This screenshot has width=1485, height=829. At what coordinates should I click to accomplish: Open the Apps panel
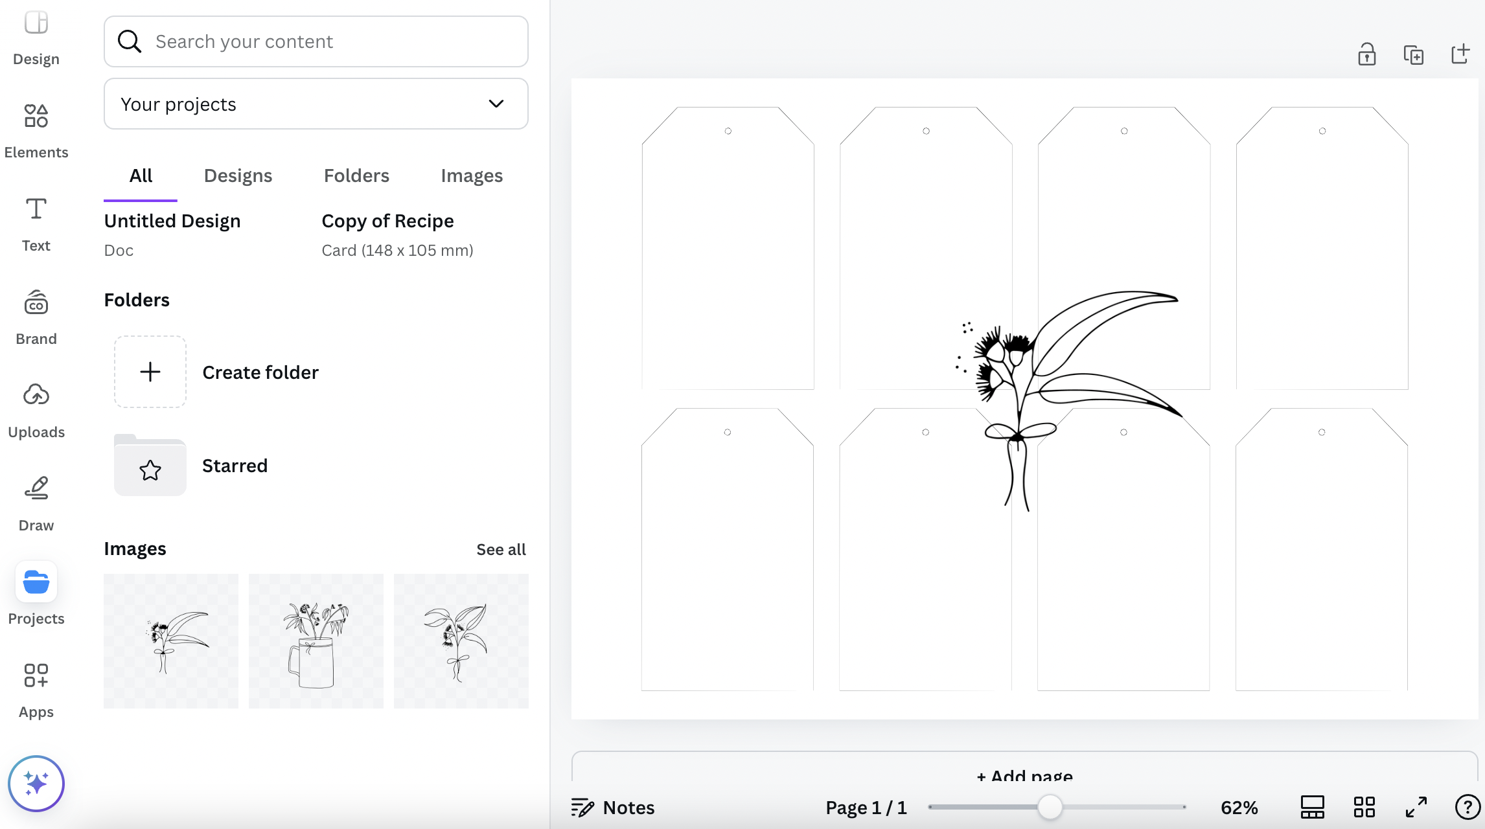36,690
